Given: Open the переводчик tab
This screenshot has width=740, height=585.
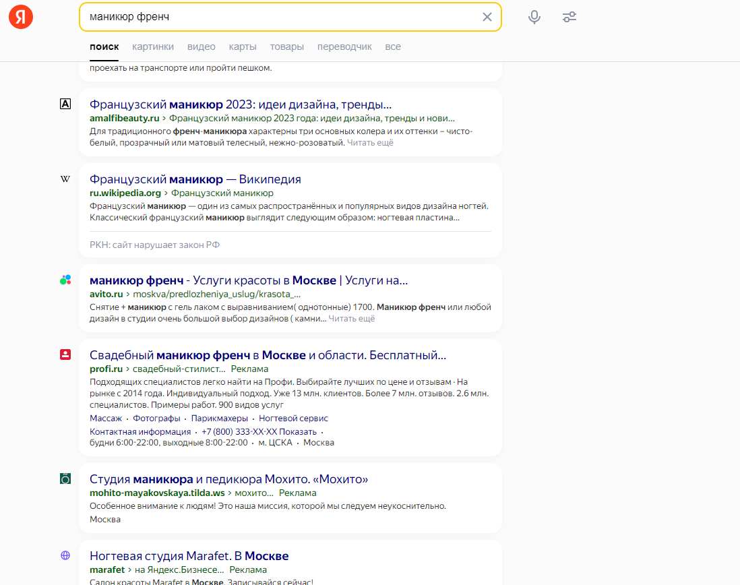Looking at the screenshot, I should point(344,47).
